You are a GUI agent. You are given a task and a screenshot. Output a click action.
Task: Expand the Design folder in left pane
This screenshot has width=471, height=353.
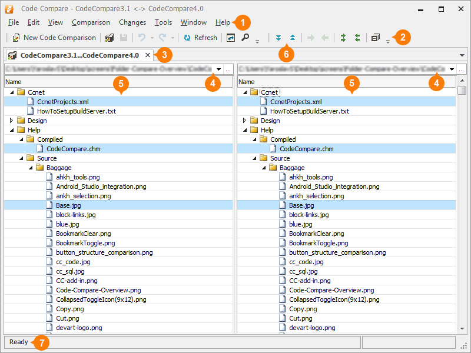11,121
